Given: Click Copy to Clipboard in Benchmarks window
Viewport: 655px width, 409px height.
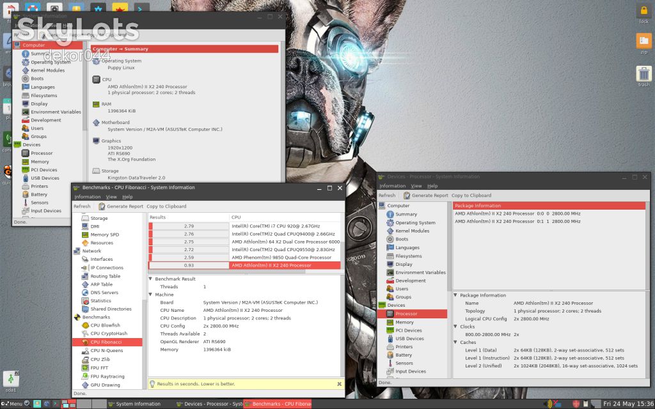Looking at the screenshot, I should pos(166,206).
